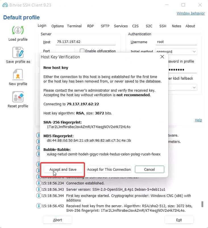Click info icon beside Received host key entry

coord(39,206)
